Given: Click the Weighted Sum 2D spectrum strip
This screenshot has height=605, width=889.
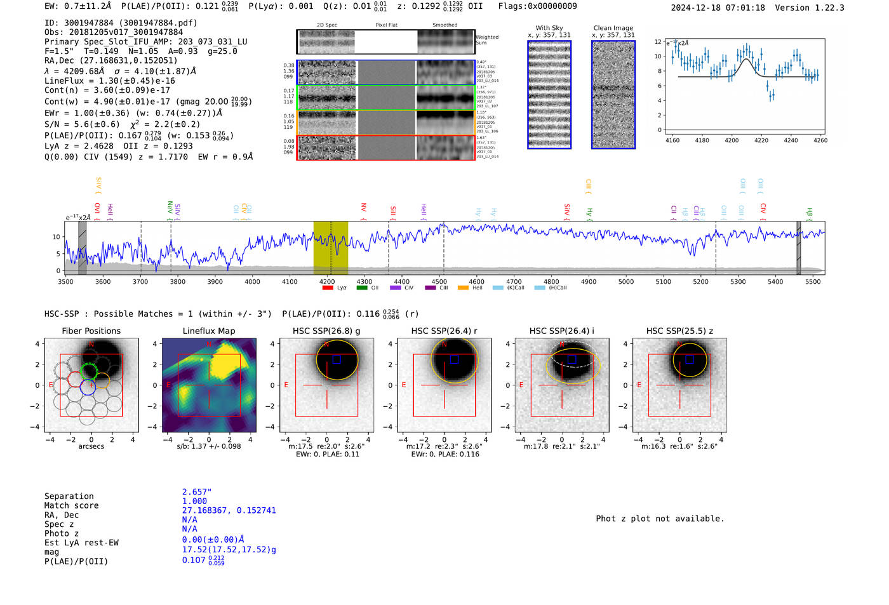Looking at the screenshot, I should click(385, 42).
